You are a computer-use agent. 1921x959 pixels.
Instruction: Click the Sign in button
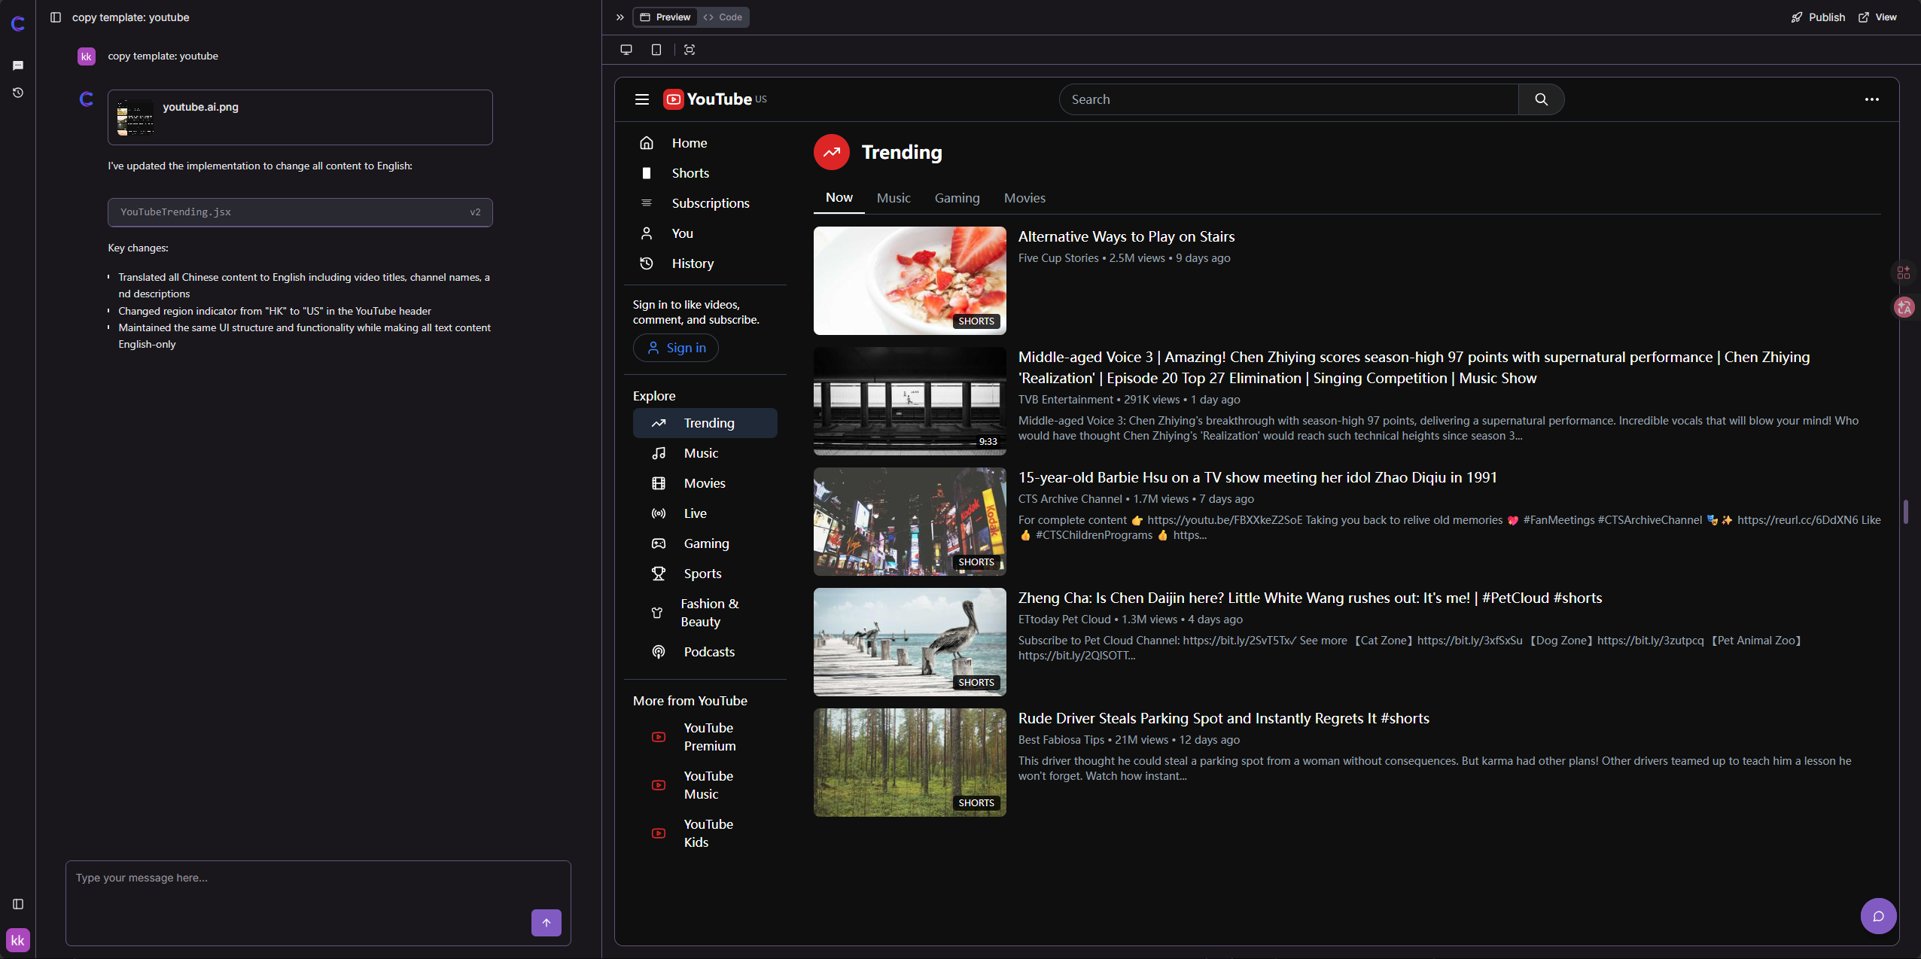675,348
